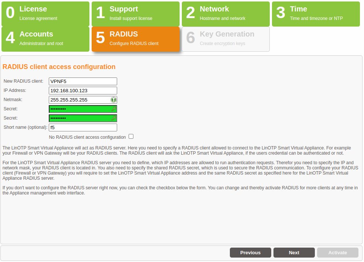
Task: Click the password manager icon in Netmask field
Action: coord(113,100)
